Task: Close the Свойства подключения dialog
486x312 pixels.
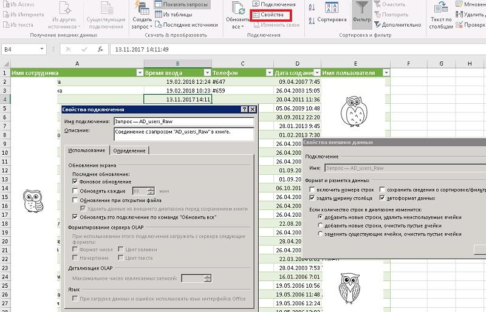Action: click(253, 109)
